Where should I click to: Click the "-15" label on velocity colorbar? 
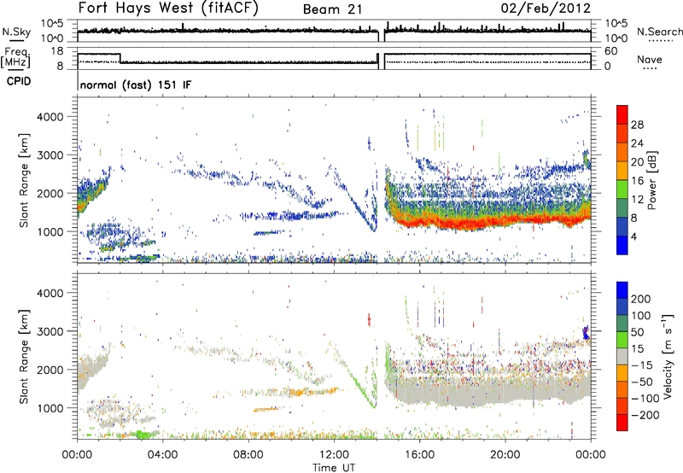[642, 365]
